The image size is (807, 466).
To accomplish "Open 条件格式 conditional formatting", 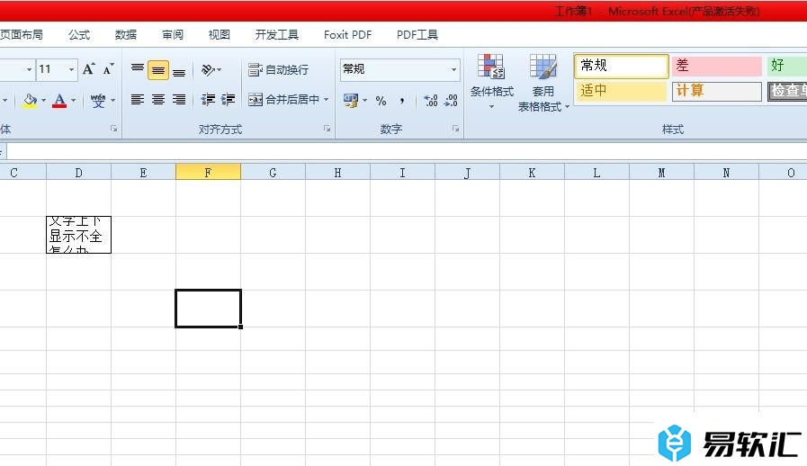I will tap(491, 82).
